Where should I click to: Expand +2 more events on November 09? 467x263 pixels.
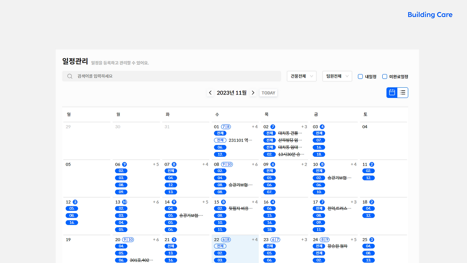click(x=304, y=164)
